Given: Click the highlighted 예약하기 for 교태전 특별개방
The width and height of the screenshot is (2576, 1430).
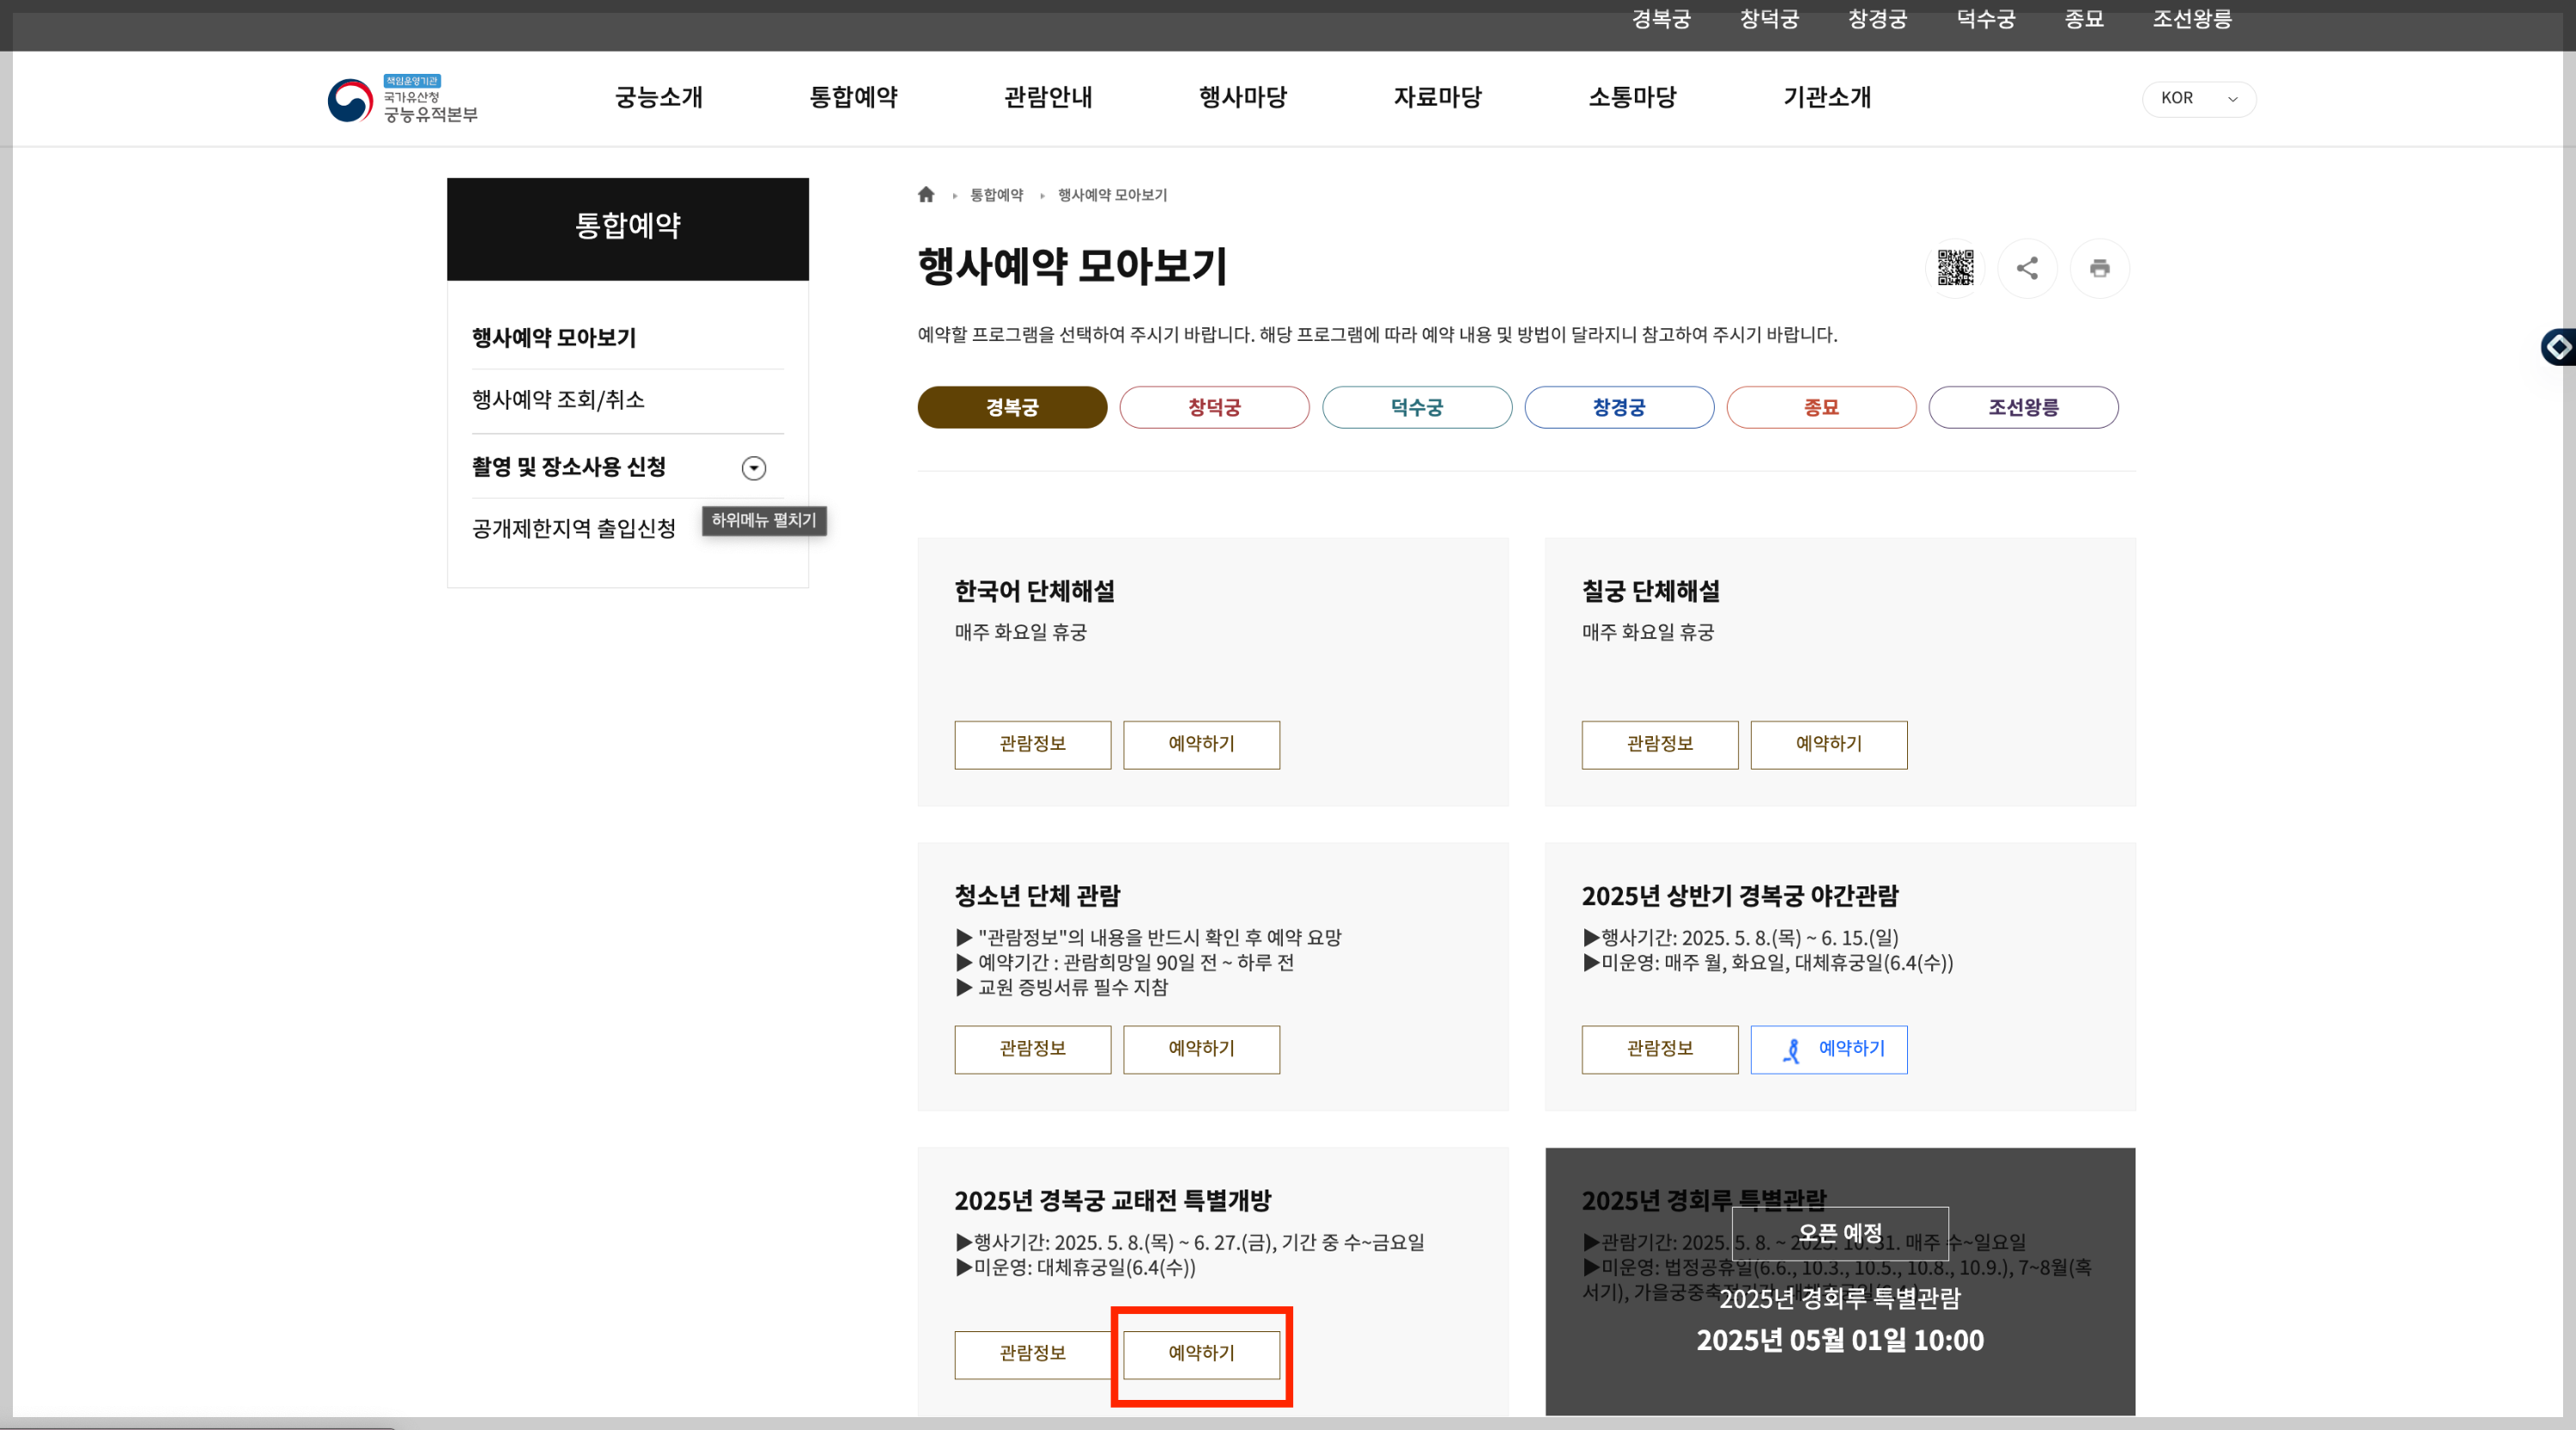Looking at the screenshot, I should click(1201, 1355).
